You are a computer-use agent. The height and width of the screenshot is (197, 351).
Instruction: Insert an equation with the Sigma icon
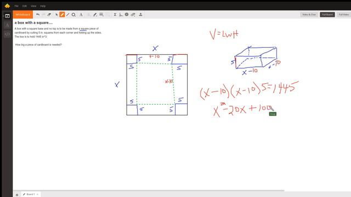click(x=115, y=15)
